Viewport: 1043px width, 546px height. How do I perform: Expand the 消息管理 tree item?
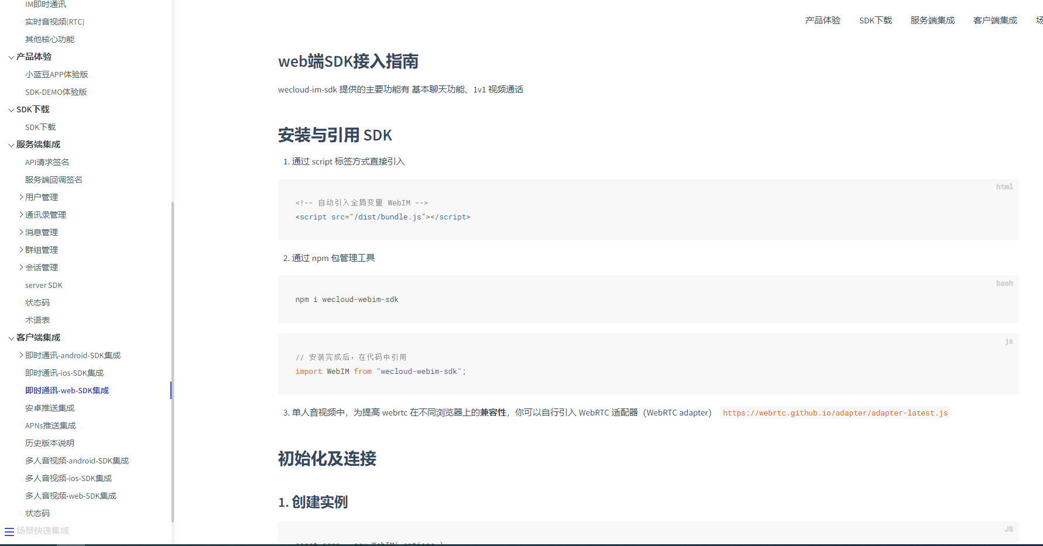(x=22, y=232)
